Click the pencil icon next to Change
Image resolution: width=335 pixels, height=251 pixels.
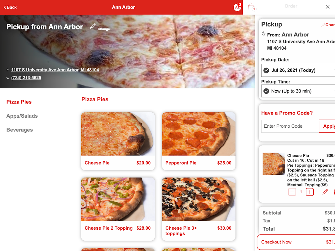93,26
